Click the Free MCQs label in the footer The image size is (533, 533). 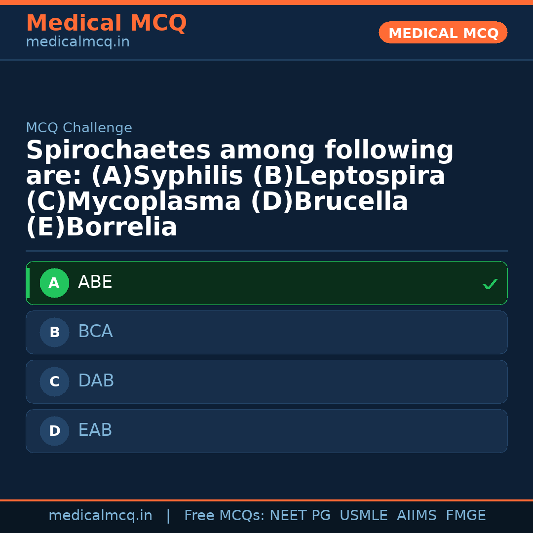pos(222,515)
